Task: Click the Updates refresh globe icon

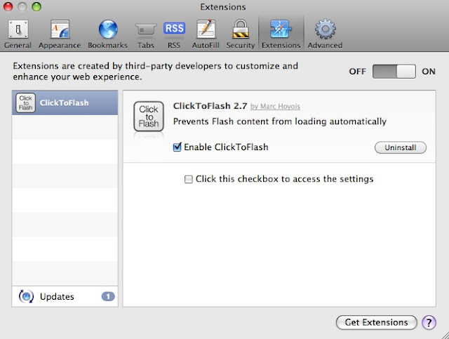Action: click(26, 296)
